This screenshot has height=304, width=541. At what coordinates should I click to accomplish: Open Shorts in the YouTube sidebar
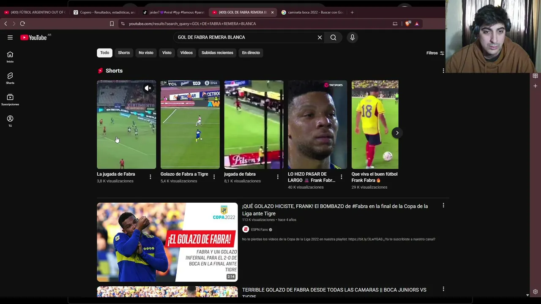coord(10,78)
